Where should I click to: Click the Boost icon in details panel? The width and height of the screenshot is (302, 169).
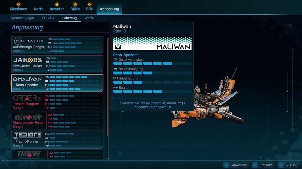pyautogui.click(x=115, y=88)
